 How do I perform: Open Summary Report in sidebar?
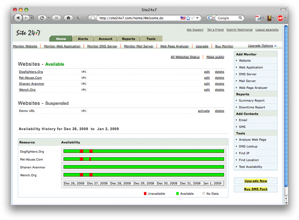point(251,101)
